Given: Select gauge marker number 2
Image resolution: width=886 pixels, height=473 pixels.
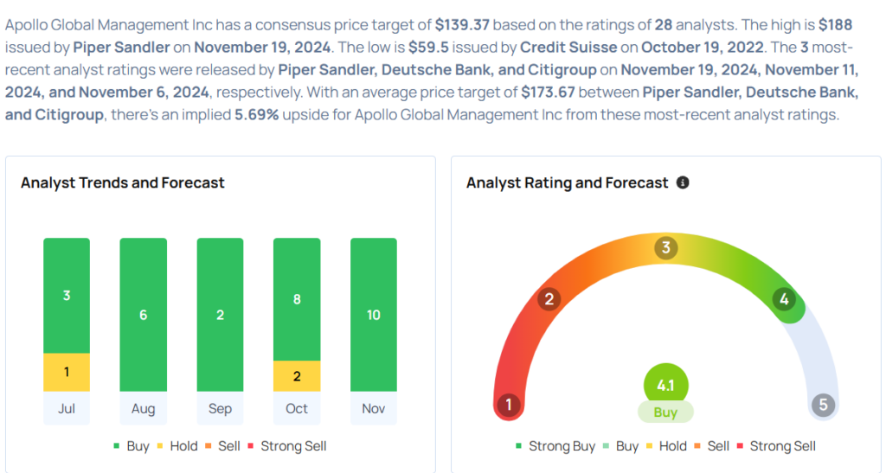Looking at the screenshot, I should pos(547,300).
